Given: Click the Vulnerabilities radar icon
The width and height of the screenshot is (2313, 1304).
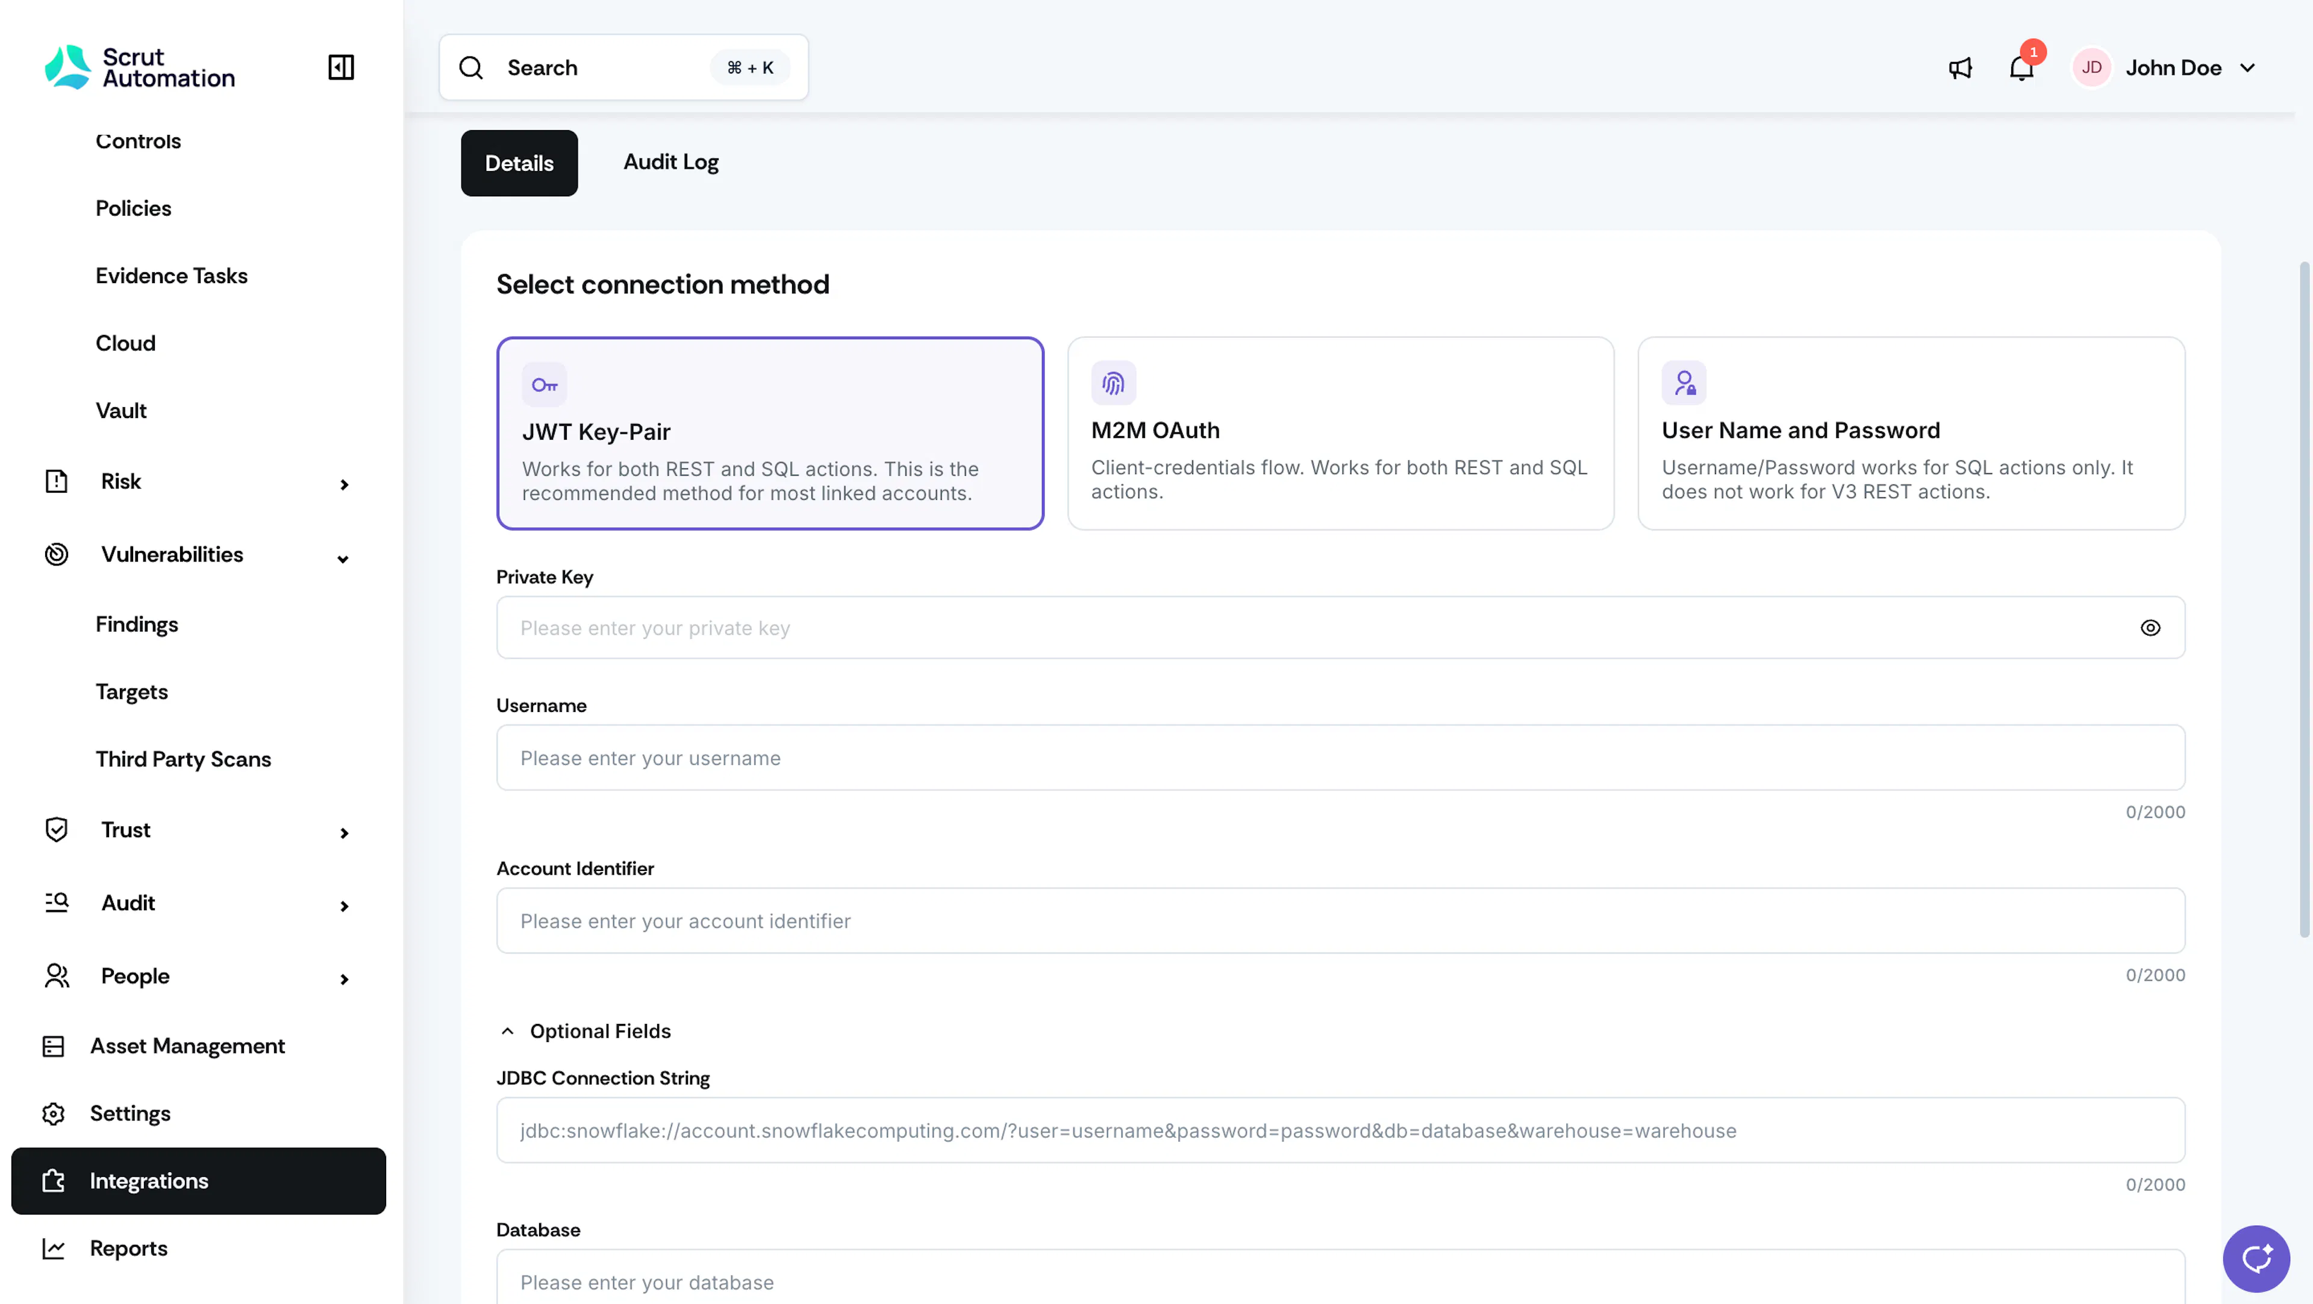Looking at the screenshot, I should coord(57,554).
